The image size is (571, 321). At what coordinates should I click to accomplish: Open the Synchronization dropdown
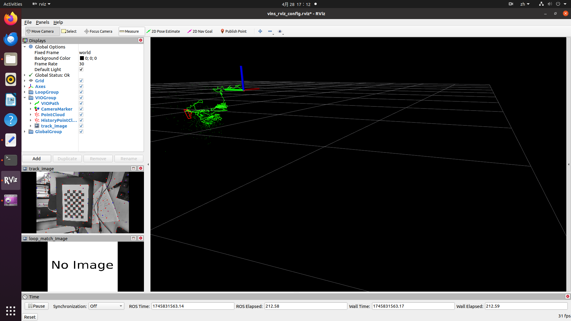[x=106, y=306]
